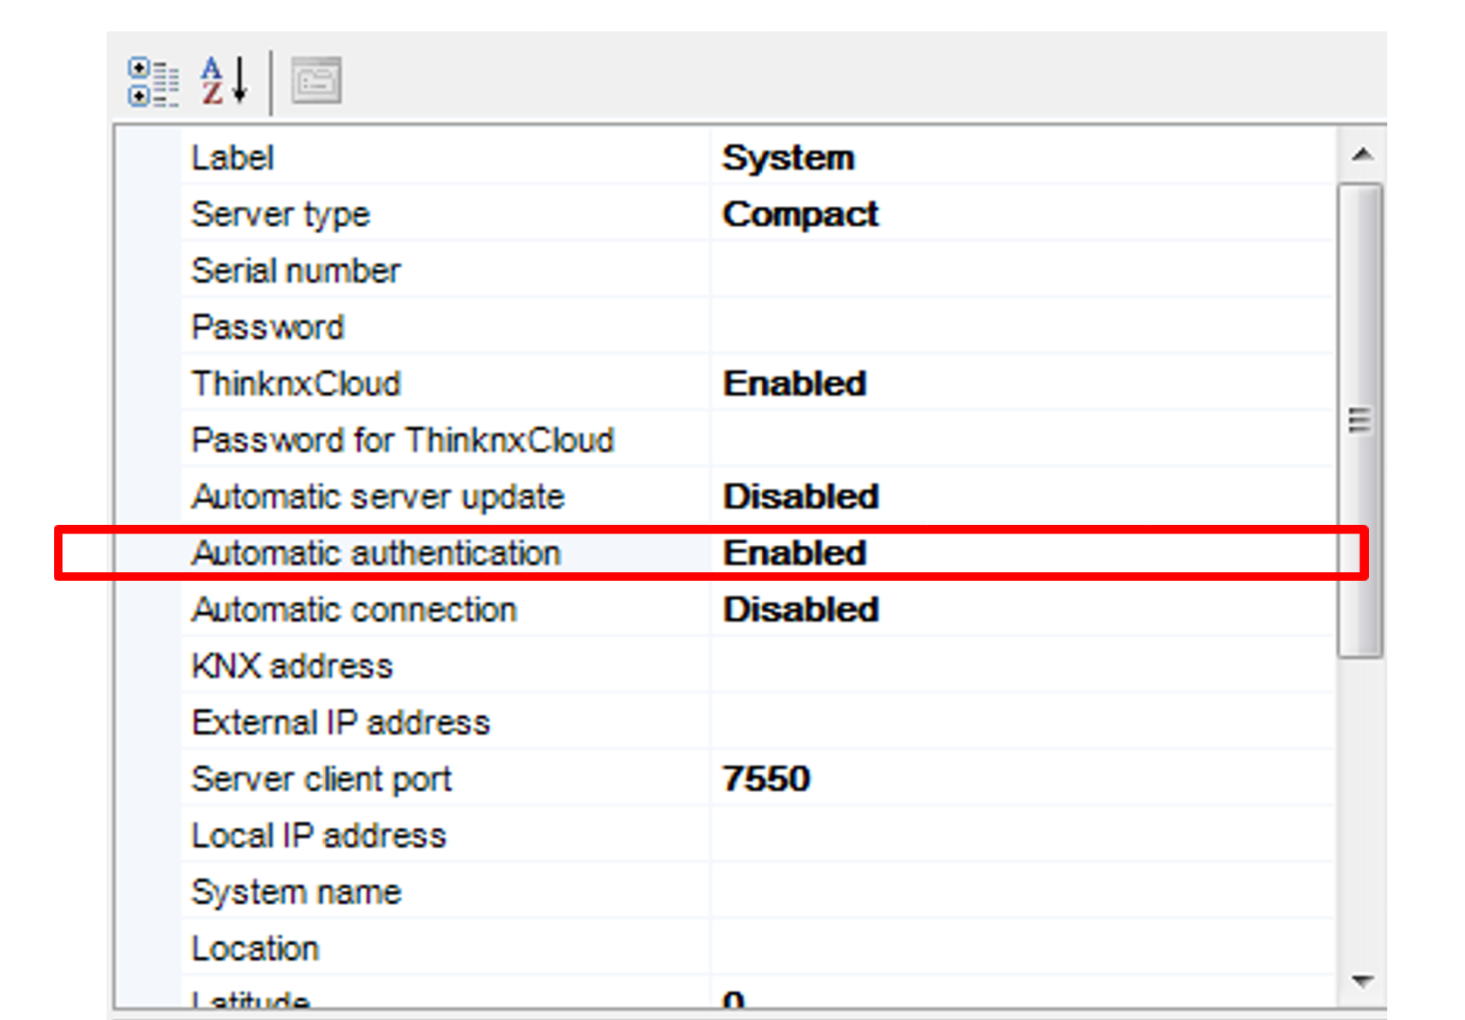The width and height of the screenshot is (1465, 1020).
Task: Select the Label property row
Action: [x=232, y=158]
